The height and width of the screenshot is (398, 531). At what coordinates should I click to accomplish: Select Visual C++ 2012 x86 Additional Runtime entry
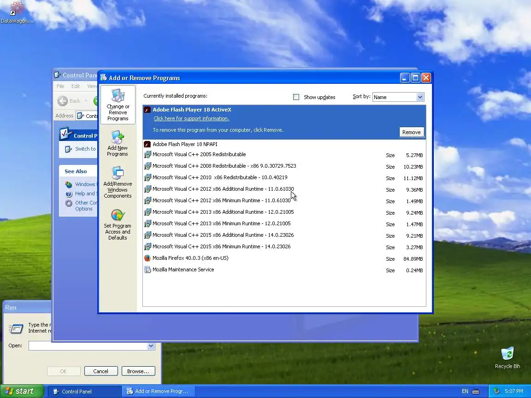click(x=284, y=189)
